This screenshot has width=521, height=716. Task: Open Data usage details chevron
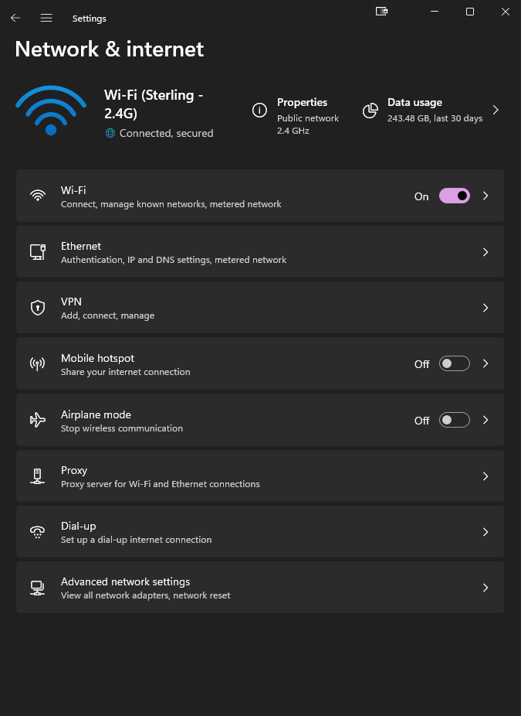tap(496, 110)
